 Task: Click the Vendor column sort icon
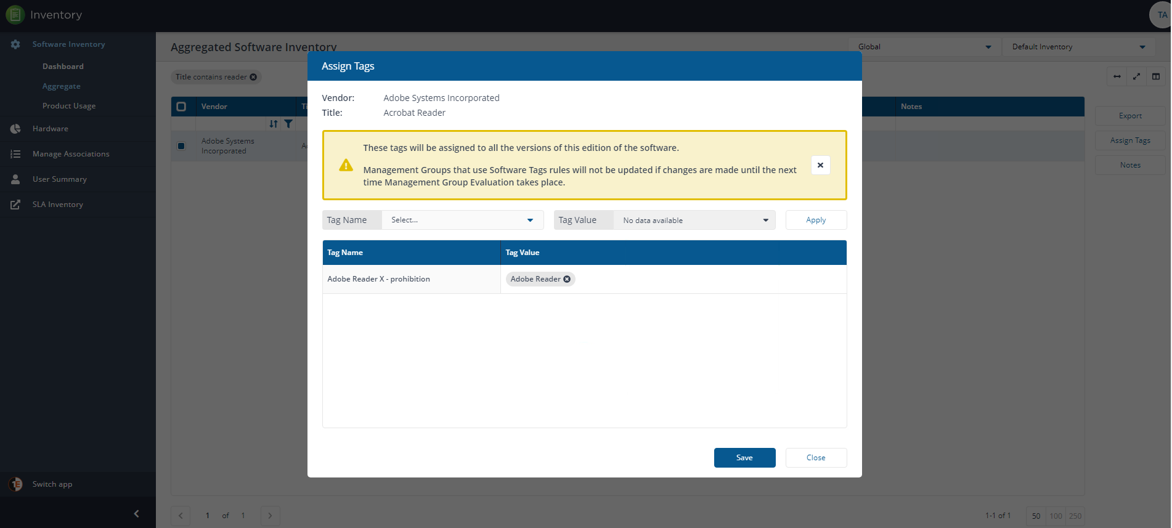click(274, 124)
